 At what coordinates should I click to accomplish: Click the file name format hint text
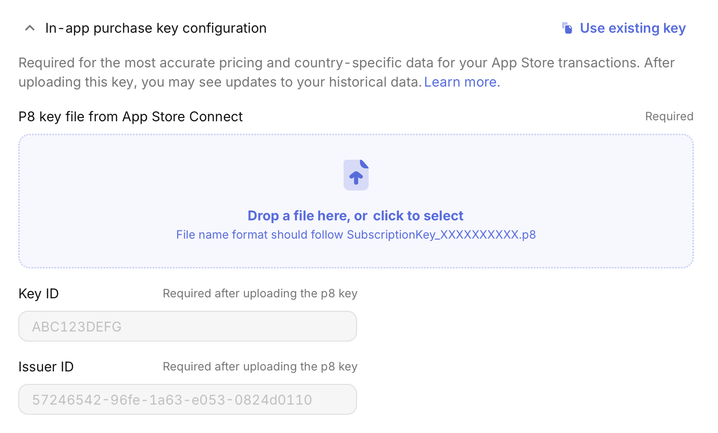pyautogui.click(x=355, y=235)
